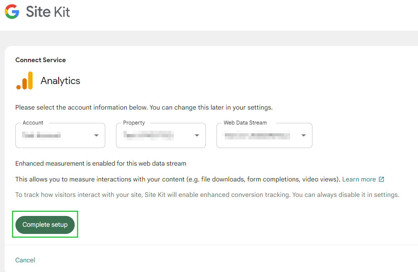Image resolution: width=418 pixels, height=272 pixels.
Task: Click the Google G logo
Action: pyautogui.click(x=12, y=11)
